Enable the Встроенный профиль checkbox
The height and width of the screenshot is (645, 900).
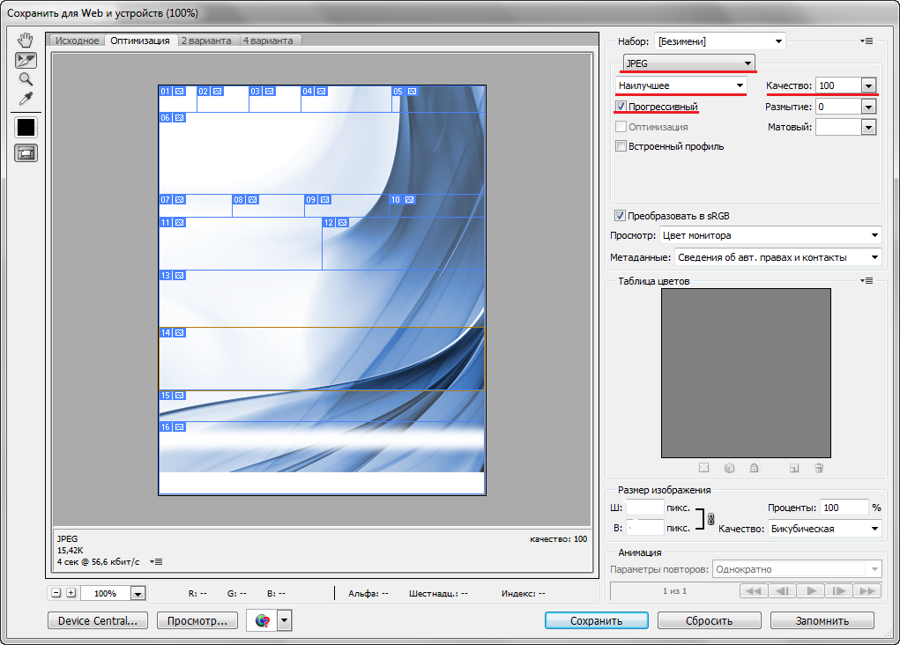[621, 146]
